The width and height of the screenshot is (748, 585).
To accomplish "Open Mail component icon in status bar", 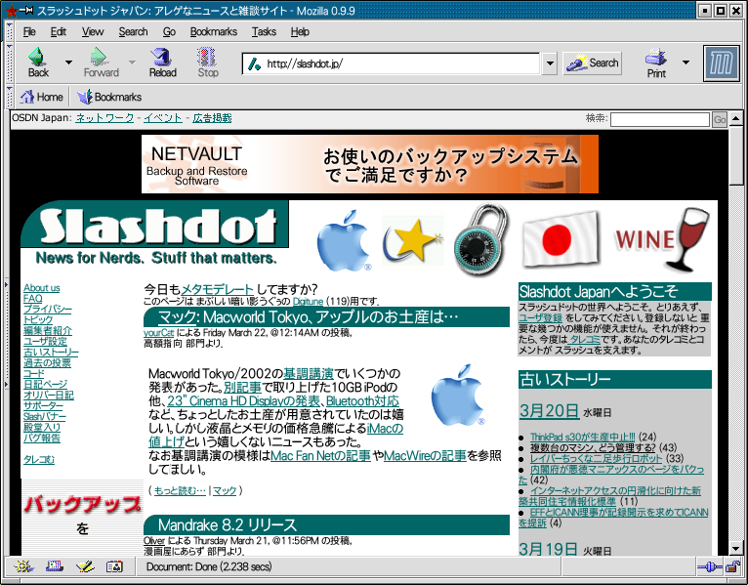I will point(55,566).
